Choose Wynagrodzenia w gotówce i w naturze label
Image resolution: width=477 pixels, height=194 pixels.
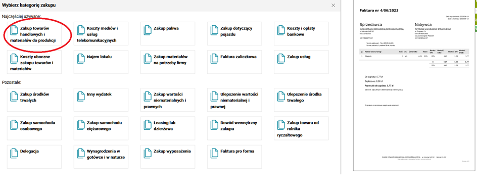pyautogui.click(x=106, y=154)
